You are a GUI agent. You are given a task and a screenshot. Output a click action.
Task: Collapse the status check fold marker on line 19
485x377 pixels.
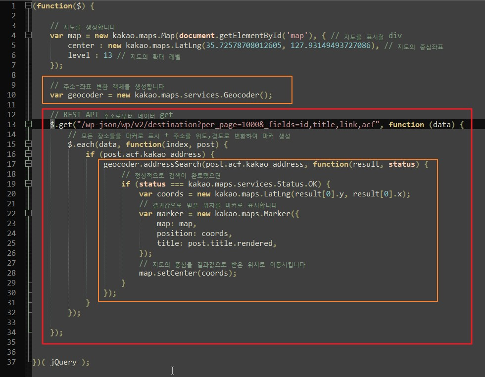(x=28, y=184)
